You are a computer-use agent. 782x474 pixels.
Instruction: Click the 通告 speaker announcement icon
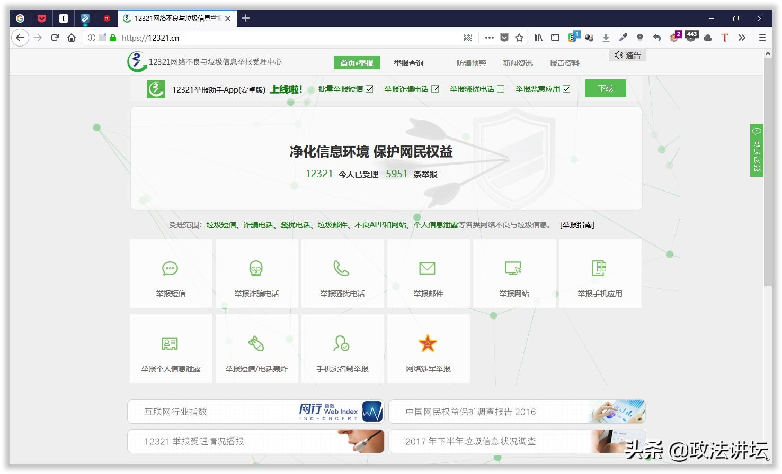pyautogui.click(x=619, y=54)
